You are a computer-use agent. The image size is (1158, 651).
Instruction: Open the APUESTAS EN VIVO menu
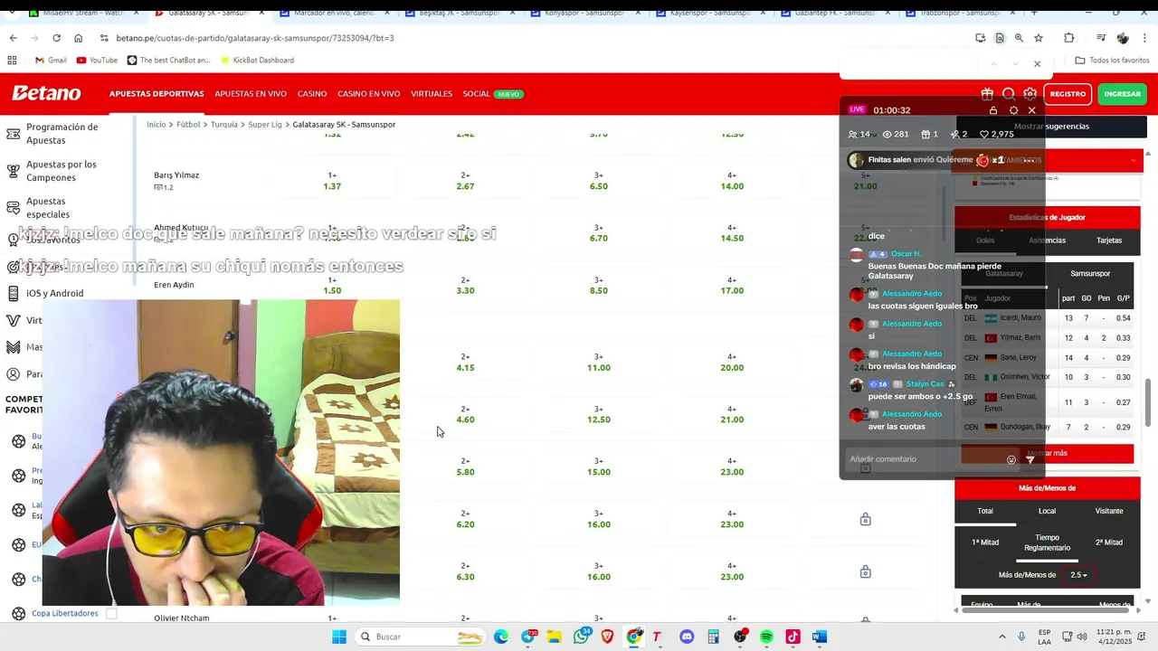click(x=251, y=94)
